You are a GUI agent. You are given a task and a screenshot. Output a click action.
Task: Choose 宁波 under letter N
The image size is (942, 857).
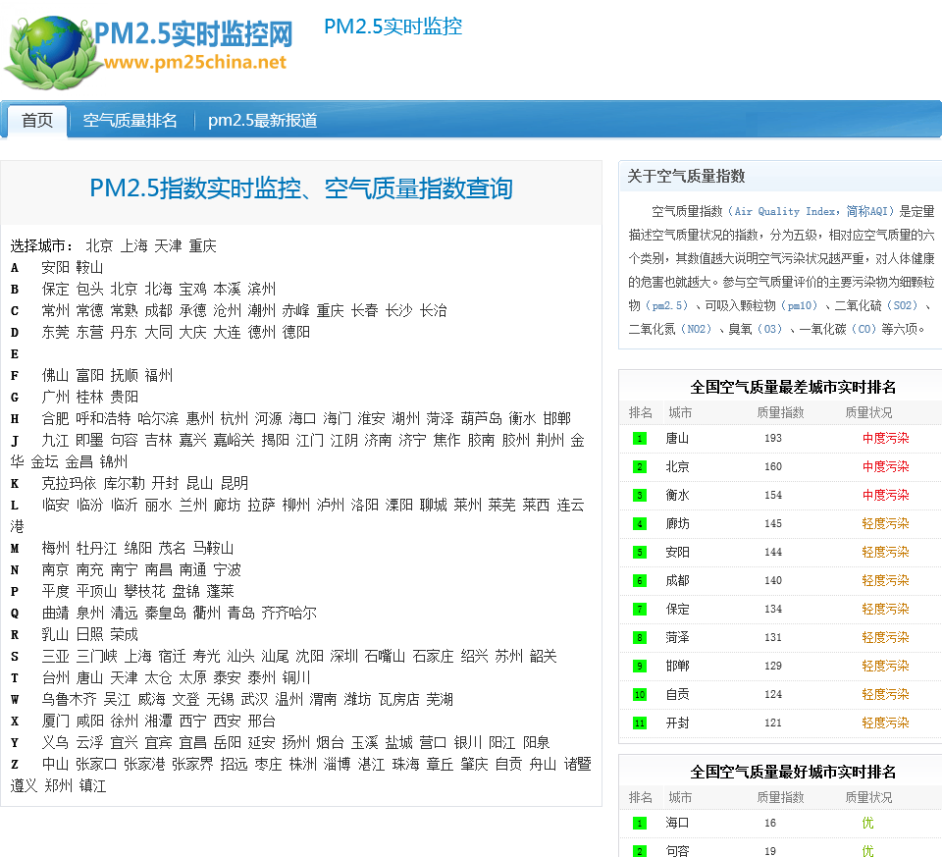(x=227, y=570)
